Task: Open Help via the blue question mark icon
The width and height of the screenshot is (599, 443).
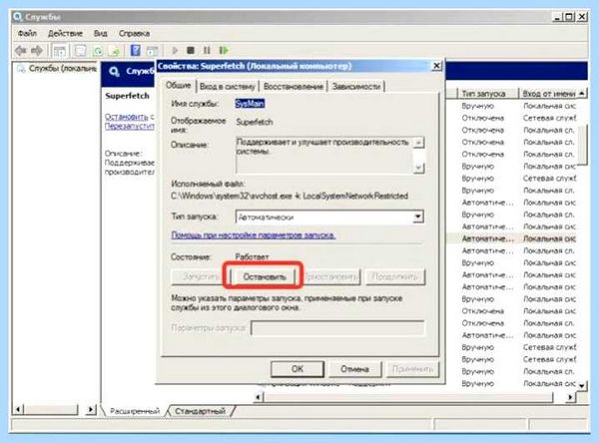Action: click(x=135, y=51)
